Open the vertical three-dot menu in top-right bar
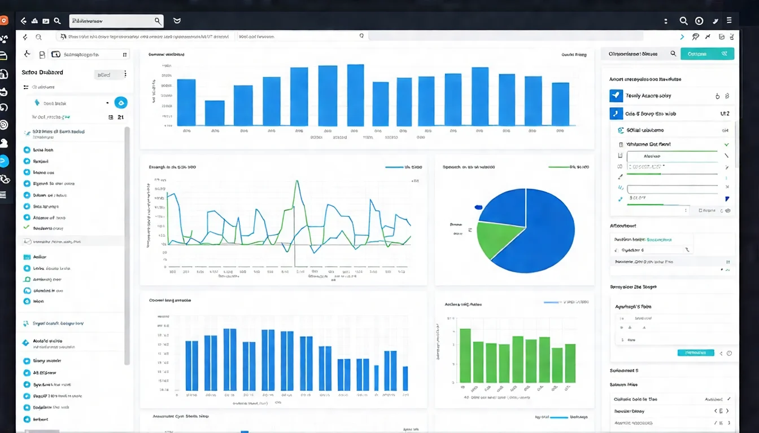Viewport: 759px width, 433px height. 666,21
